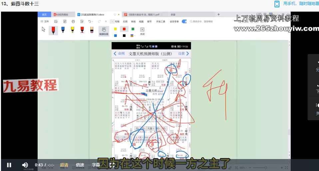Viewport: 319px width, 171px height.
Task: Mute the video volume
Action: point(25,165)
